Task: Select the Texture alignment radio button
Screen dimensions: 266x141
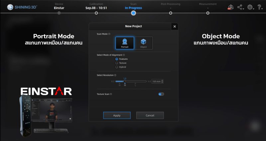Action: point(117,63)
